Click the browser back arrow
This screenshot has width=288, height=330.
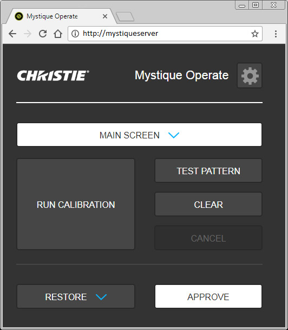point(12,34)
